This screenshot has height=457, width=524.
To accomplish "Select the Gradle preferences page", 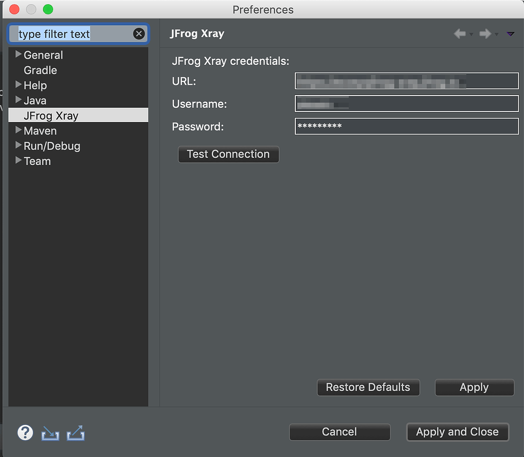I will point(40,71).
